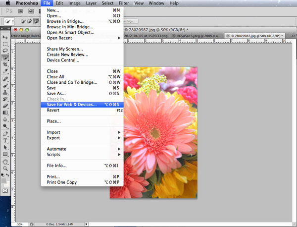Screen dimensions: 297x227
Task: Open tool preset picker dropdown
Action: point(12,22)
